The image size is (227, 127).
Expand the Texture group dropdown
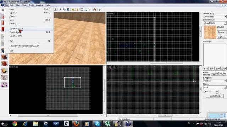pos(225,17)
